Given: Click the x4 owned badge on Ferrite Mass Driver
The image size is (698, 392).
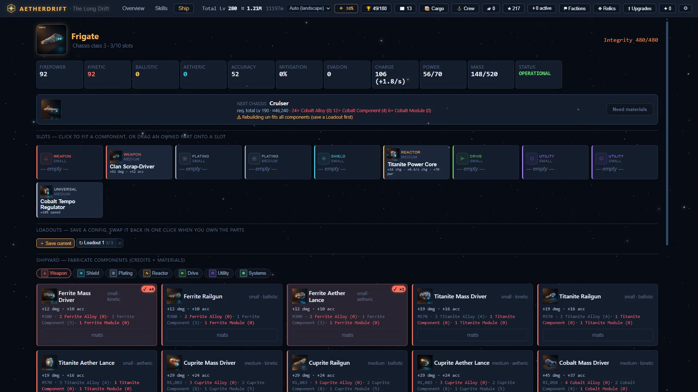Looking at the screenshot, I should (148, 289).
